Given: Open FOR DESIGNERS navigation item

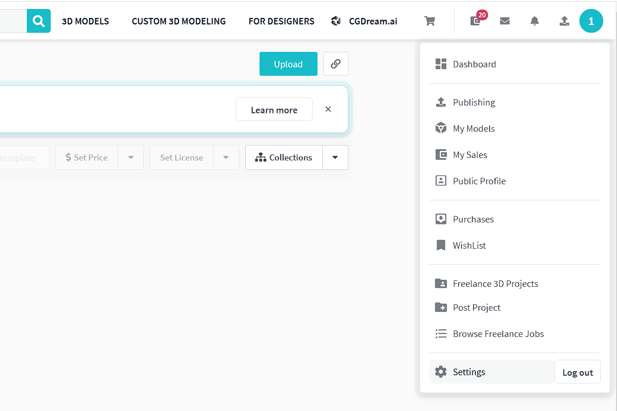Looking at the screenshot, I should [281, 21].
